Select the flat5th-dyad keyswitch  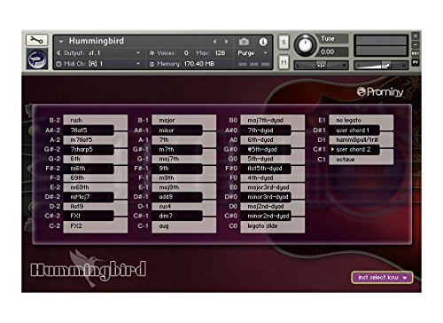click(266, 169)
